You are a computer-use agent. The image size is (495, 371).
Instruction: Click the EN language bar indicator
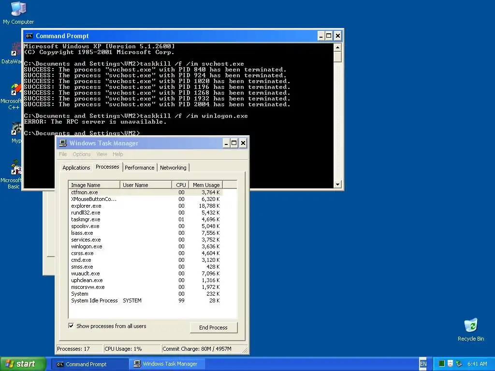[423, 364]
